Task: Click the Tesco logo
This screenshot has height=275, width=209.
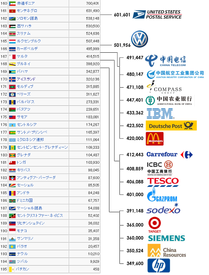Action: click(x=163, y=182)
